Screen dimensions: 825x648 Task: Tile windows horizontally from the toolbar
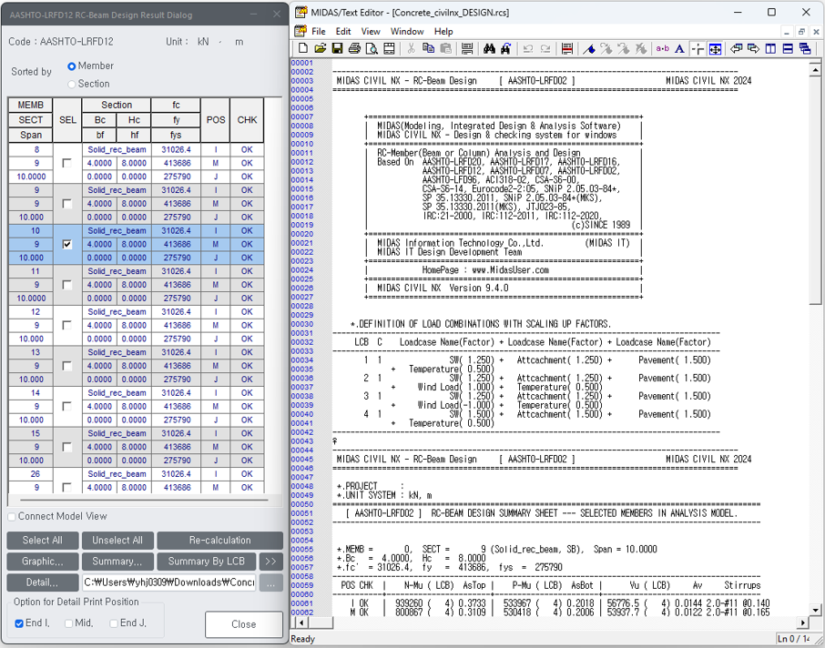(x=788, y=49)
